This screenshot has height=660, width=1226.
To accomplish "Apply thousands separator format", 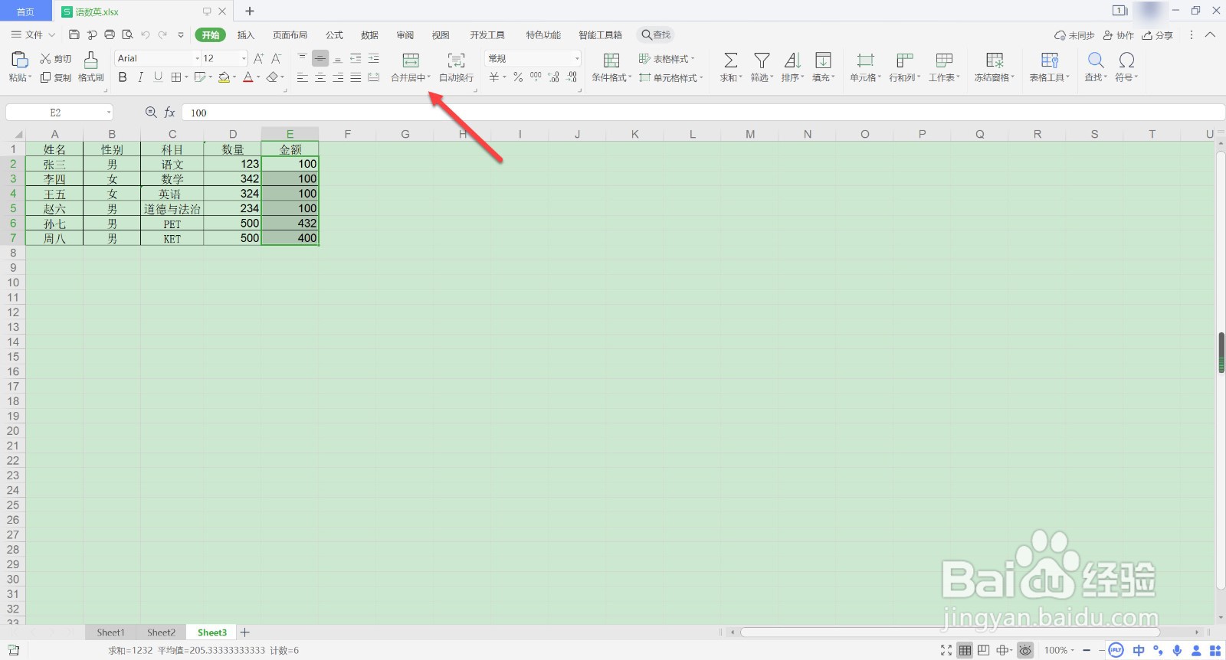I will (536, 77).
